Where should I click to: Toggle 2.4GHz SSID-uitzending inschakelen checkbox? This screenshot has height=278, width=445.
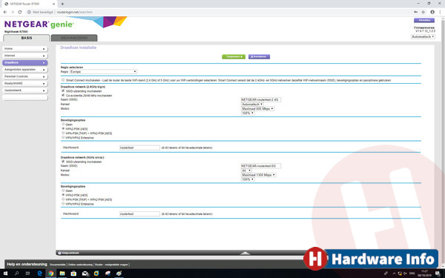click(63, 90)
